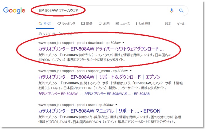Open the EP-808AW マニュアル result
This screenshot has width=206, height=130.
tap(99, 111)
